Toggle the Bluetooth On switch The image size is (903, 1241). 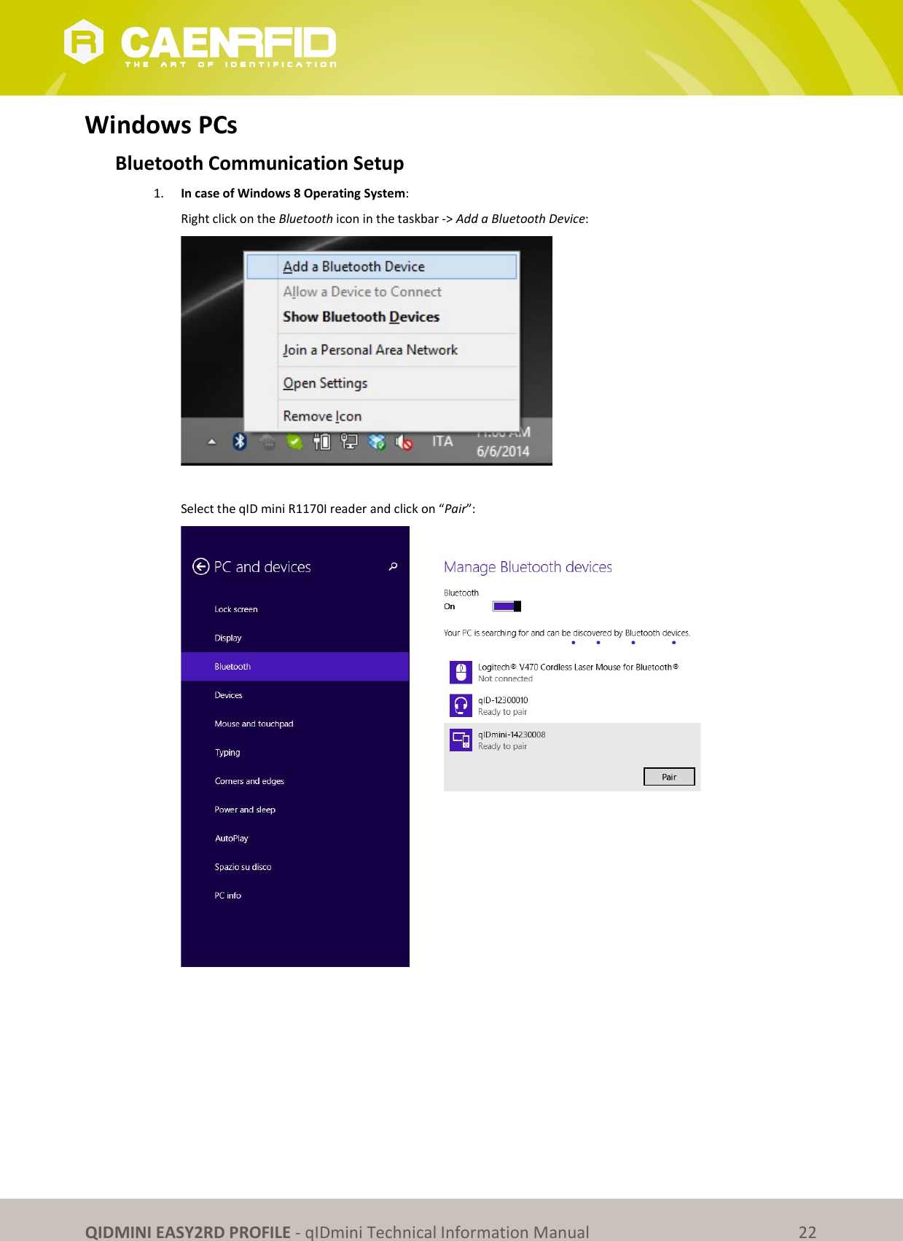pos(507,606)
